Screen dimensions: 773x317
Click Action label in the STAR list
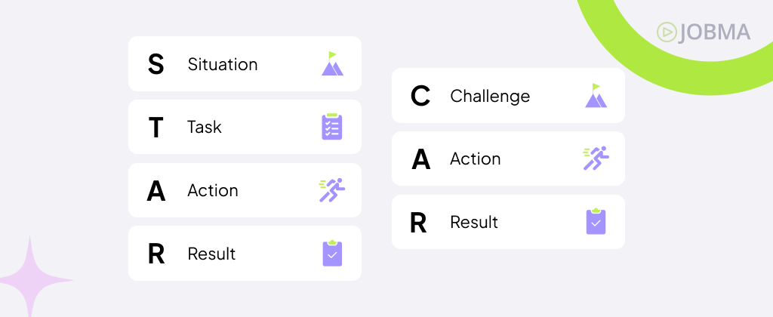(213, 190)
